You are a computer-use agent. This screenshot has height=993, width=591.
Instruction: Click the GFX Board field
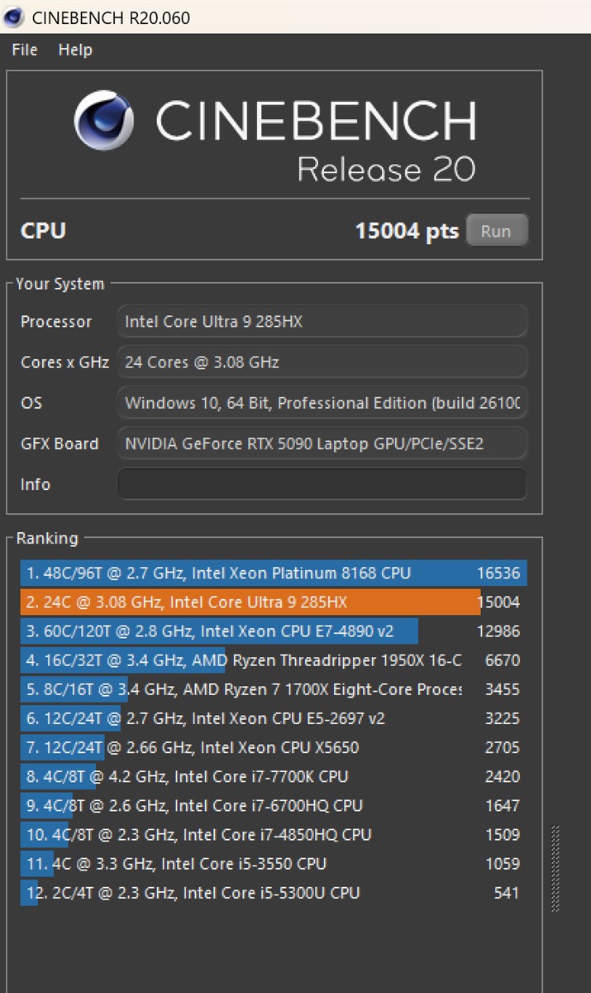click(322, 444)
